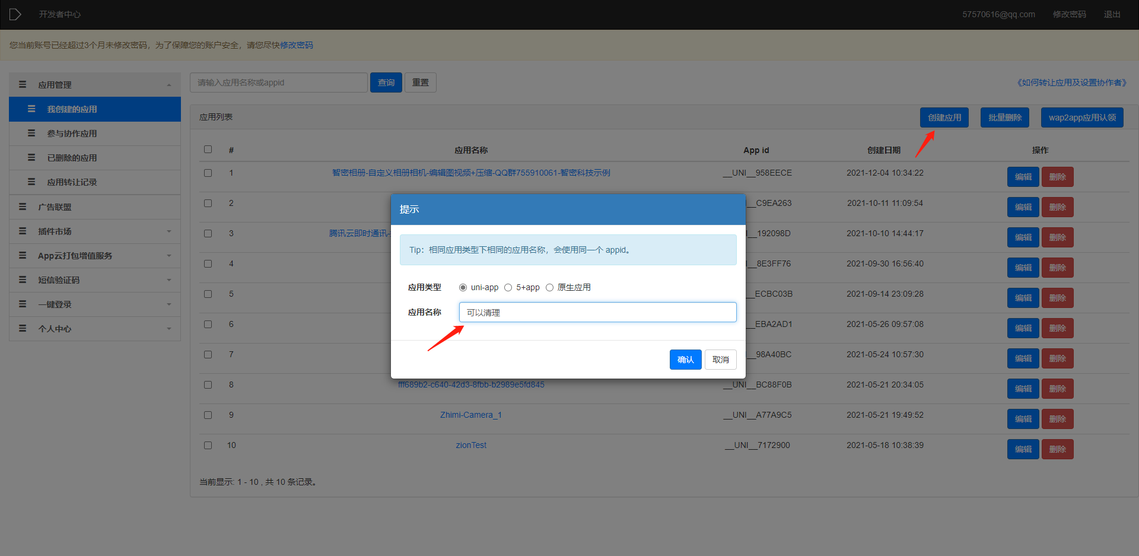The image size is (1139, 556).
Task: Click 删除 button for zionTest row
Action: [1057, 449]
